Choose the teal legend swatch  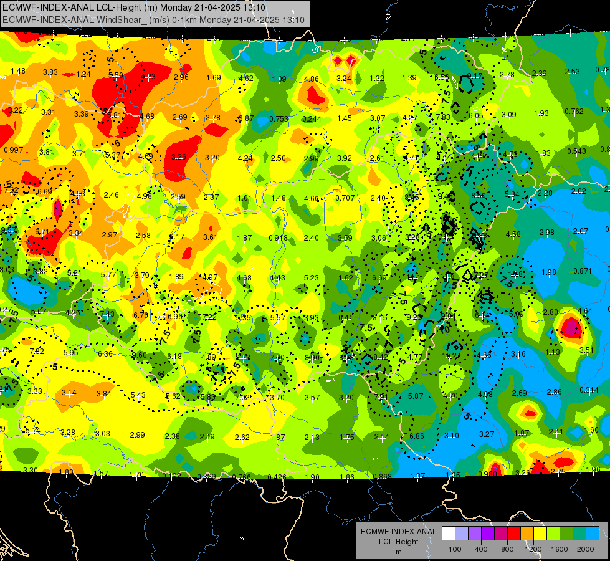click(579, 534)
